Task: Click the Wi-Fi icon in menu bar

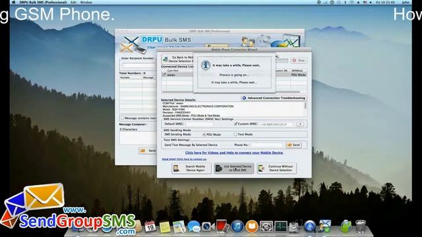Action: click(351, 2)
